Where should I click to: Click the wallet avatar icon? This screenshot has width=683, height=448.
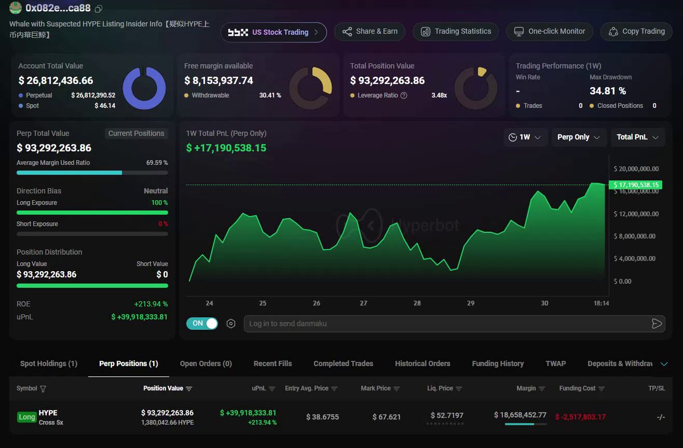(15, 8)
